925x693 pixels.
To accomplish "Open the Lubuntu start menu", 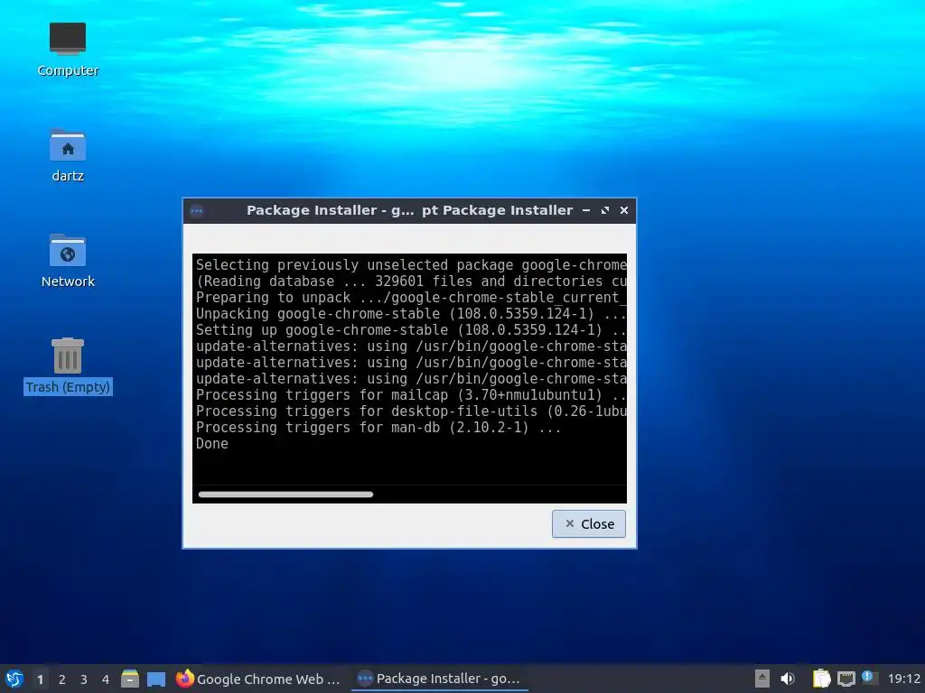I will 14,679.
